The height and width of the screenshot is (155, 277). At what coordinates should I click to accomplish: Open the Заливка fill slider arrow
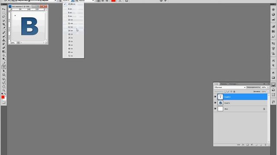point(268,92)
